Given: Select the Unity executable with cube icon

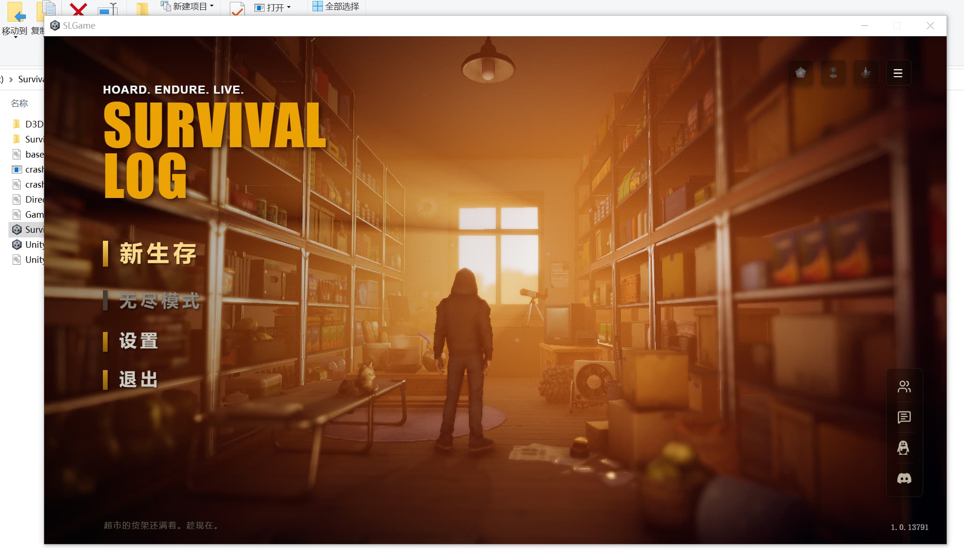Looking at the screenshot, I should 28,245.
